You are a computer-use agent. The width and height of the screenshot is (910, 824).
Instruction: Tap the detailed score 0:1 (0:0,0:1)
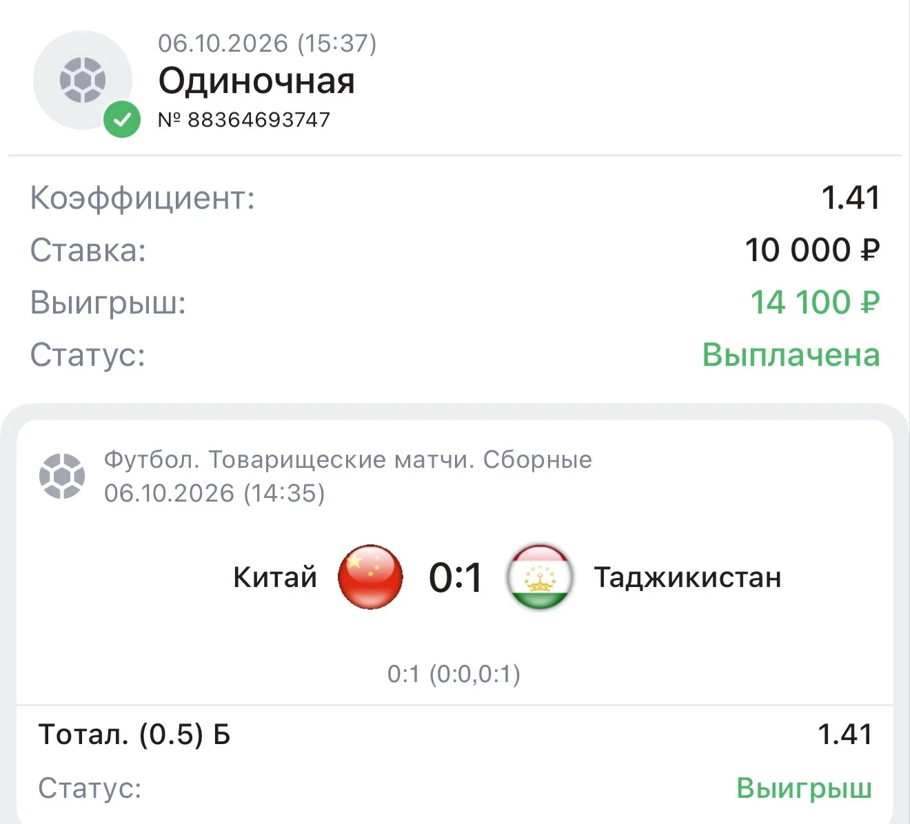pyautogui.click(x=454, y=674)
